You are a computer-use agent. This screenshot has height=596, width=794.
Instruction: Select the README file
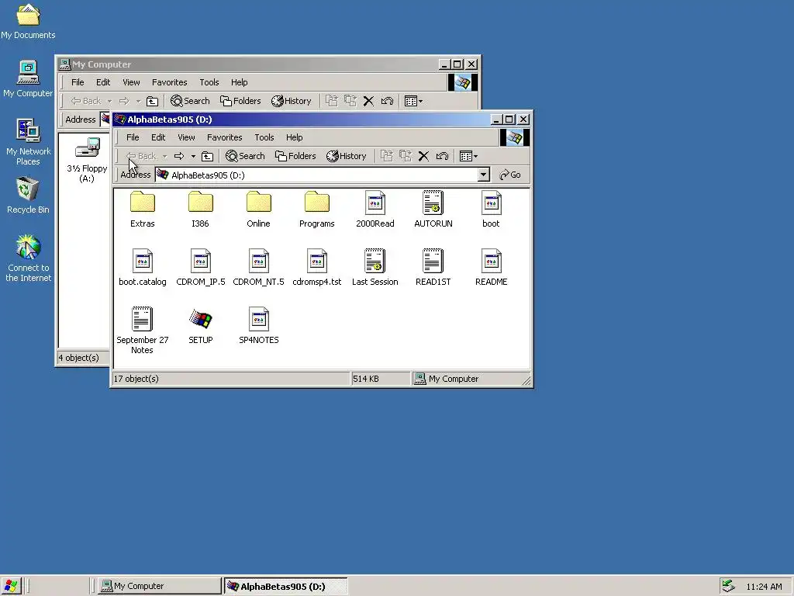point(491,268)
